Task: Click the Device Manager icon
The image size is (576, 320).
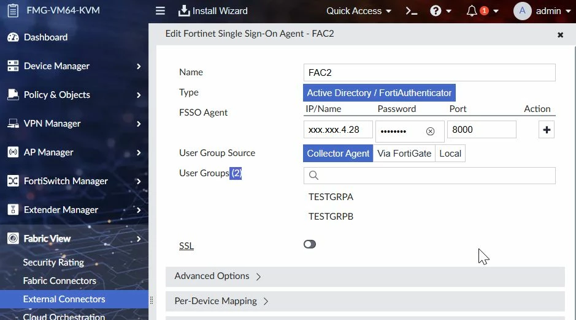Action: click(x=13, y=66)
